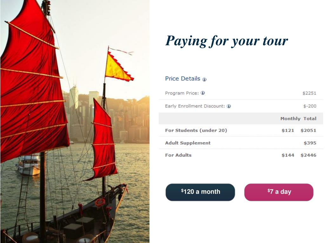Select the For Students (under 20) row

coord(241,130)
